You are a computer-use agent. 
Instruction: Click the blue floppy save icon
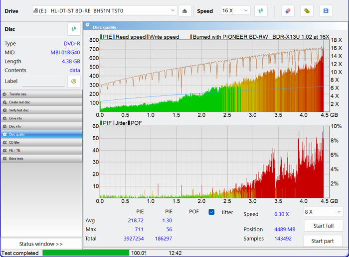click(x=326, y=11)
